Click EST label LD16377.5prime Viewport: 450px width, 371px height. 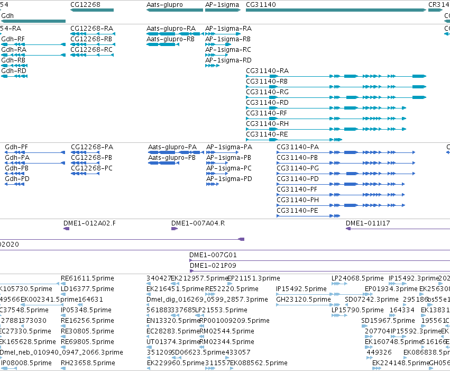pos(88,289)
